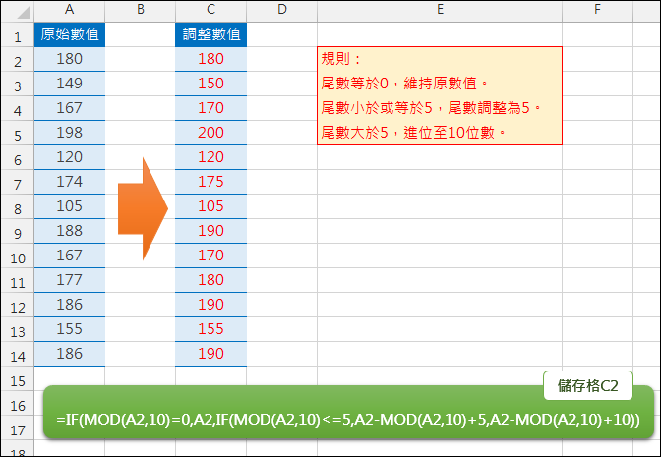661x457 pixels.
Task: Select cell A10 containing 167
Action: [x=70, y=256]
